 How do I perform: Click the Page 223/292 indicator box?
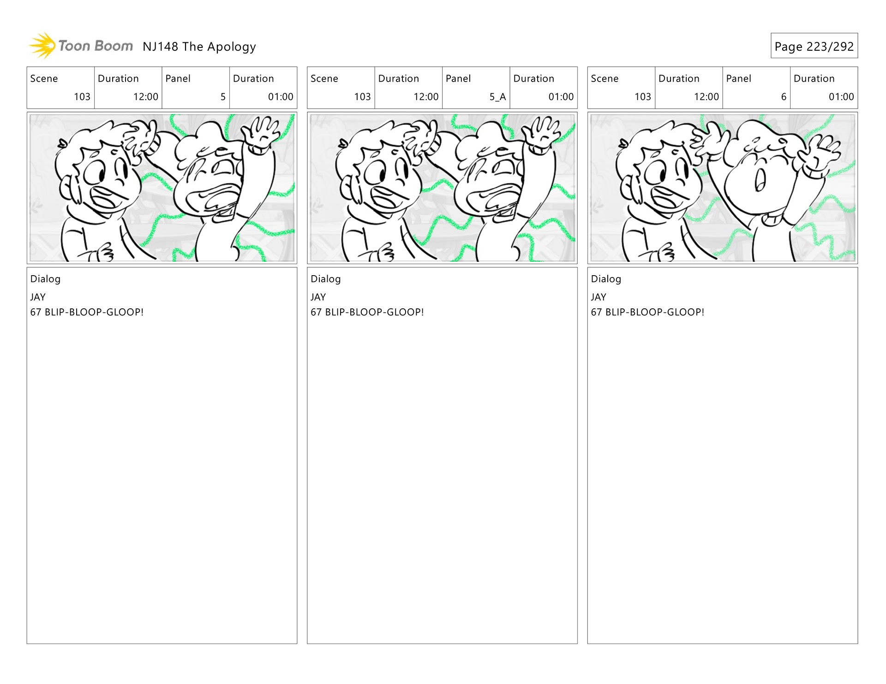tap(814, 46)
